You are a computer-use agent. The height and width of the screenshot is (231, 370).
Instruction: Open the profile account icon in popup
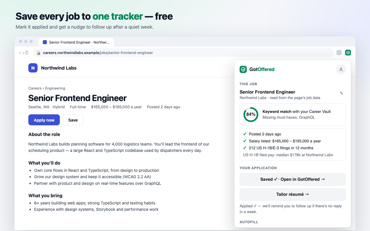click(x=341, y=69)
